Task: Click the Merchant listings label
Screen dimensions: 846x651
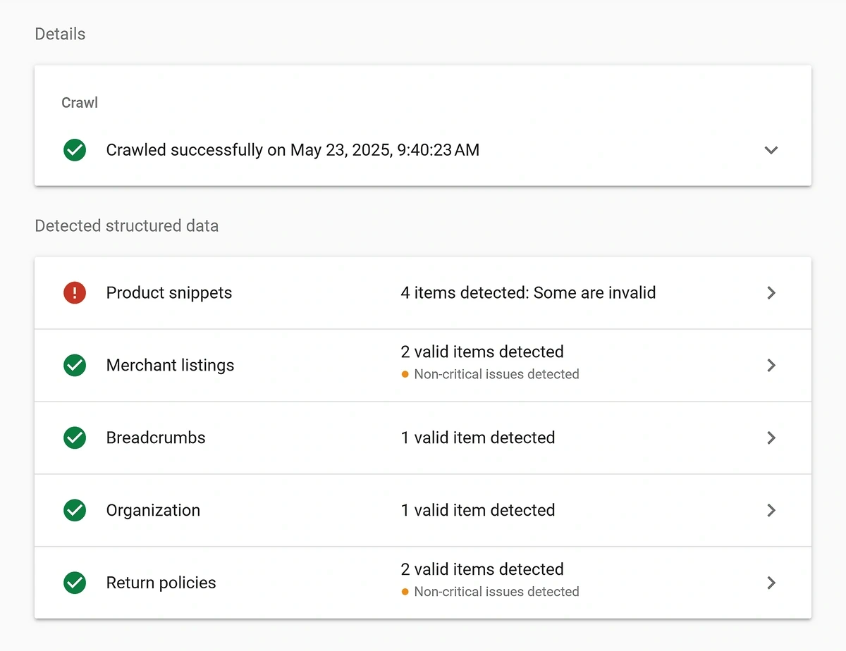Action: (x=170, y=365)
